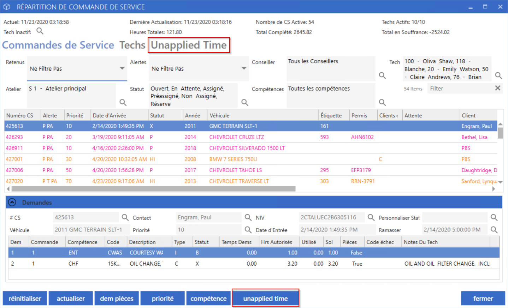This screenshot has height=308, width=508.
Task: Switch to Techs tab
Action: coord(132,45)
